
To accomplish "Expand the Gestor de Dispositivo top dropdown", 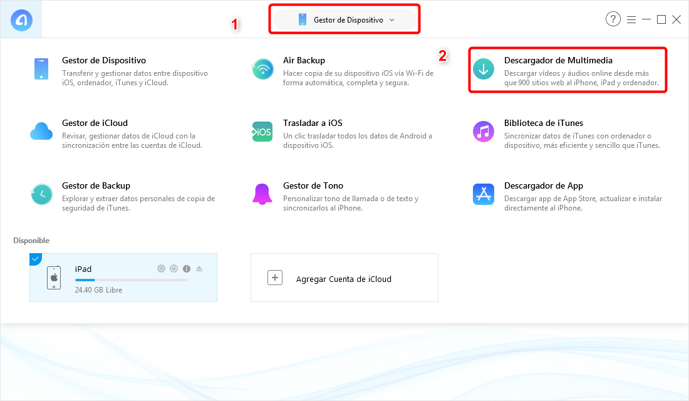I will pyautogui.click(x=346, y=20).
